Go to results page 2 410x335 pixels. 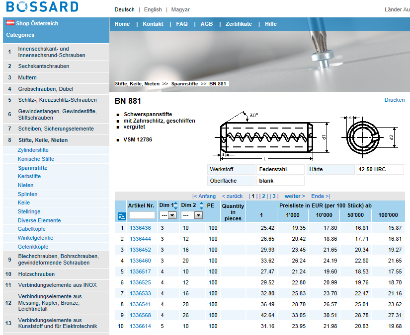[263, 196]
